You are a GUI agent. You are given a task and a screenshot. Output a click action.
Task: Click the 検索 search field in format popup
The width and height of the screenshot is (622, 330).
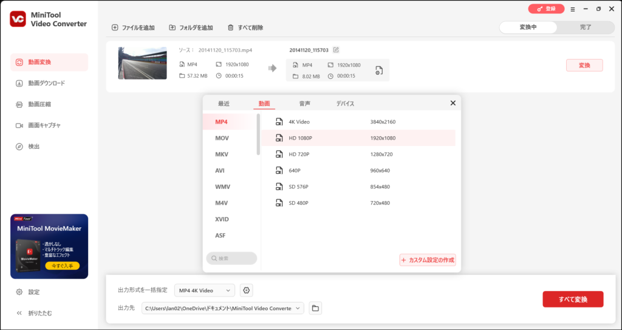coord(231,258)
